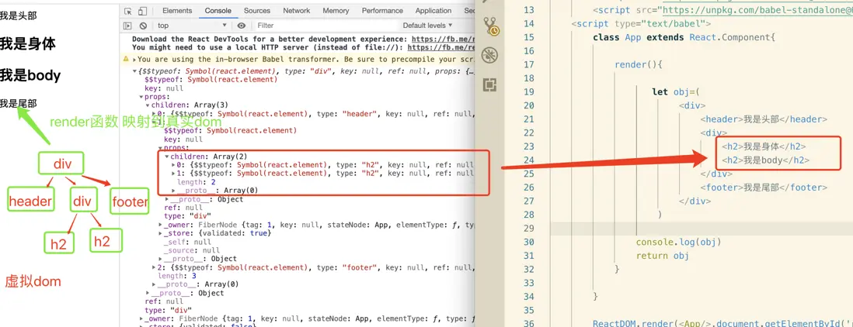The image size is (853, 327).
Task: Expand the second "h2" child at index 1
Action: (x=173, y=174)
